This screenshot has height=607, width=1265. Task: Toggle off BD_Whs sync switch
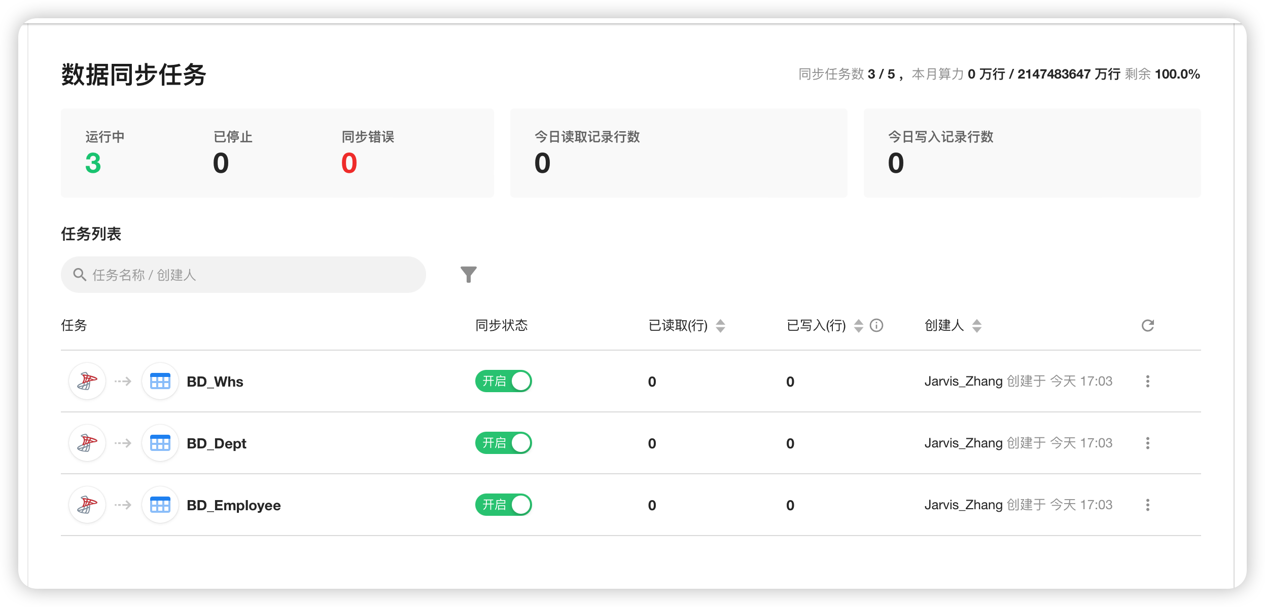(x=503, y=381)
